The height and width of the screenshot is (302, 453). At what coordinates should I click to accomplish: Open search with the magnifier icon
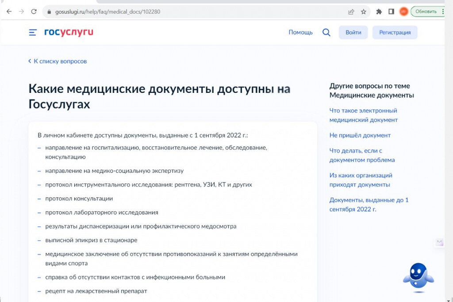(326, 32)
